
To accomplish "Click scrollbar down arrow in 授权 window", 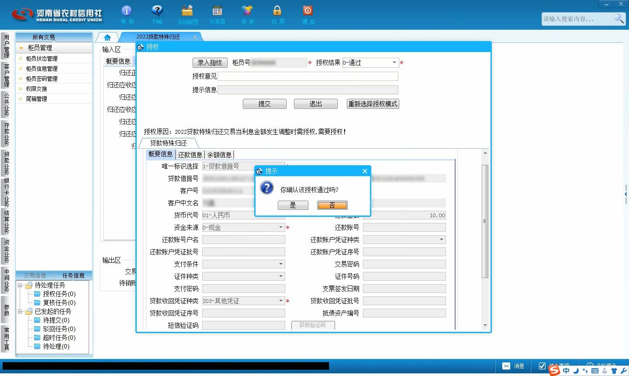I will pyautogui.click(x=485, y=325).
